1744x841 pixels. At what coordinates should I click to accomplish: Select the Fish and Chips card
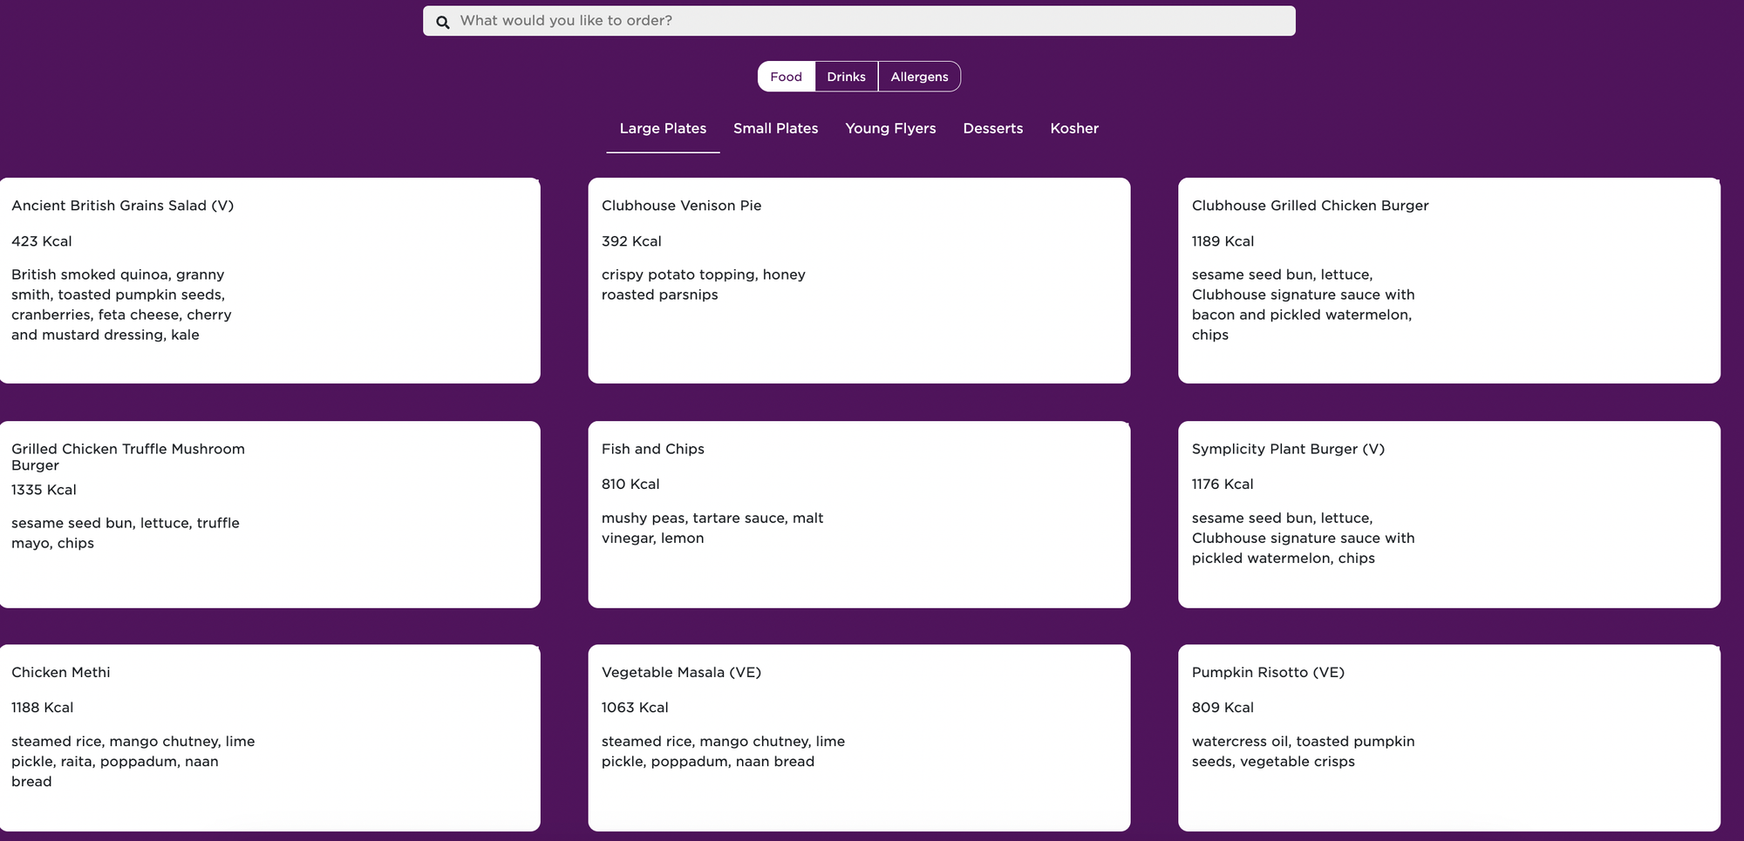[859, 514]
